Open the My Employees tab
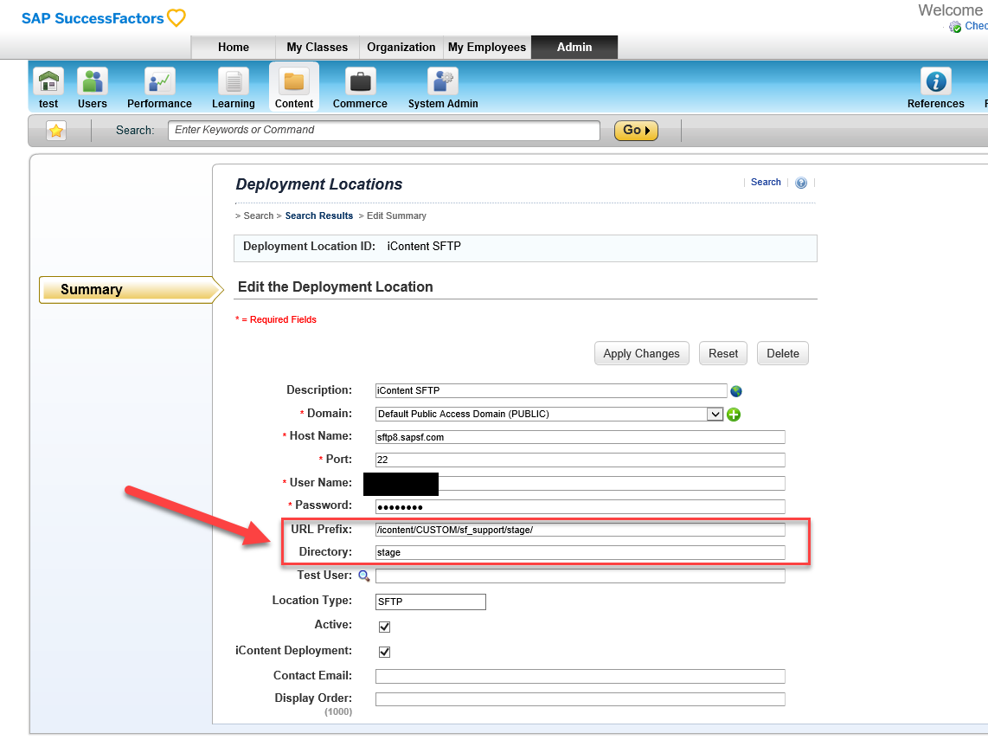Screen dimensions: 988x740 tap(487, 48)
